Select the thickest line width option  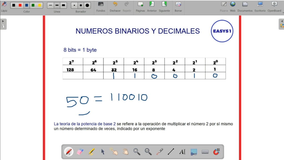click(x=63, y=5)
